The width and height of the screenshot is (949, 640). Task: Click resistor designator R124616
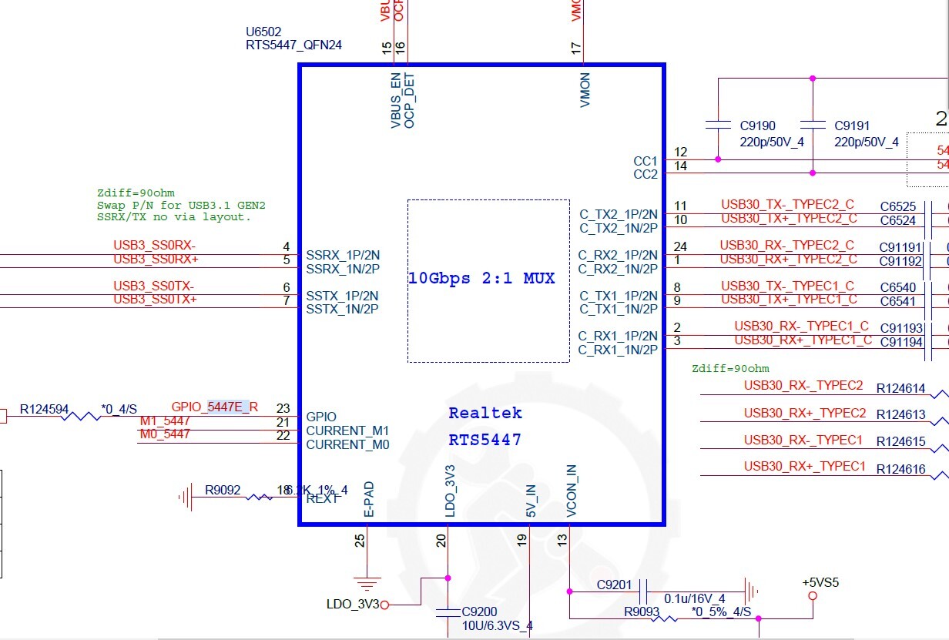tap(901, 469)
